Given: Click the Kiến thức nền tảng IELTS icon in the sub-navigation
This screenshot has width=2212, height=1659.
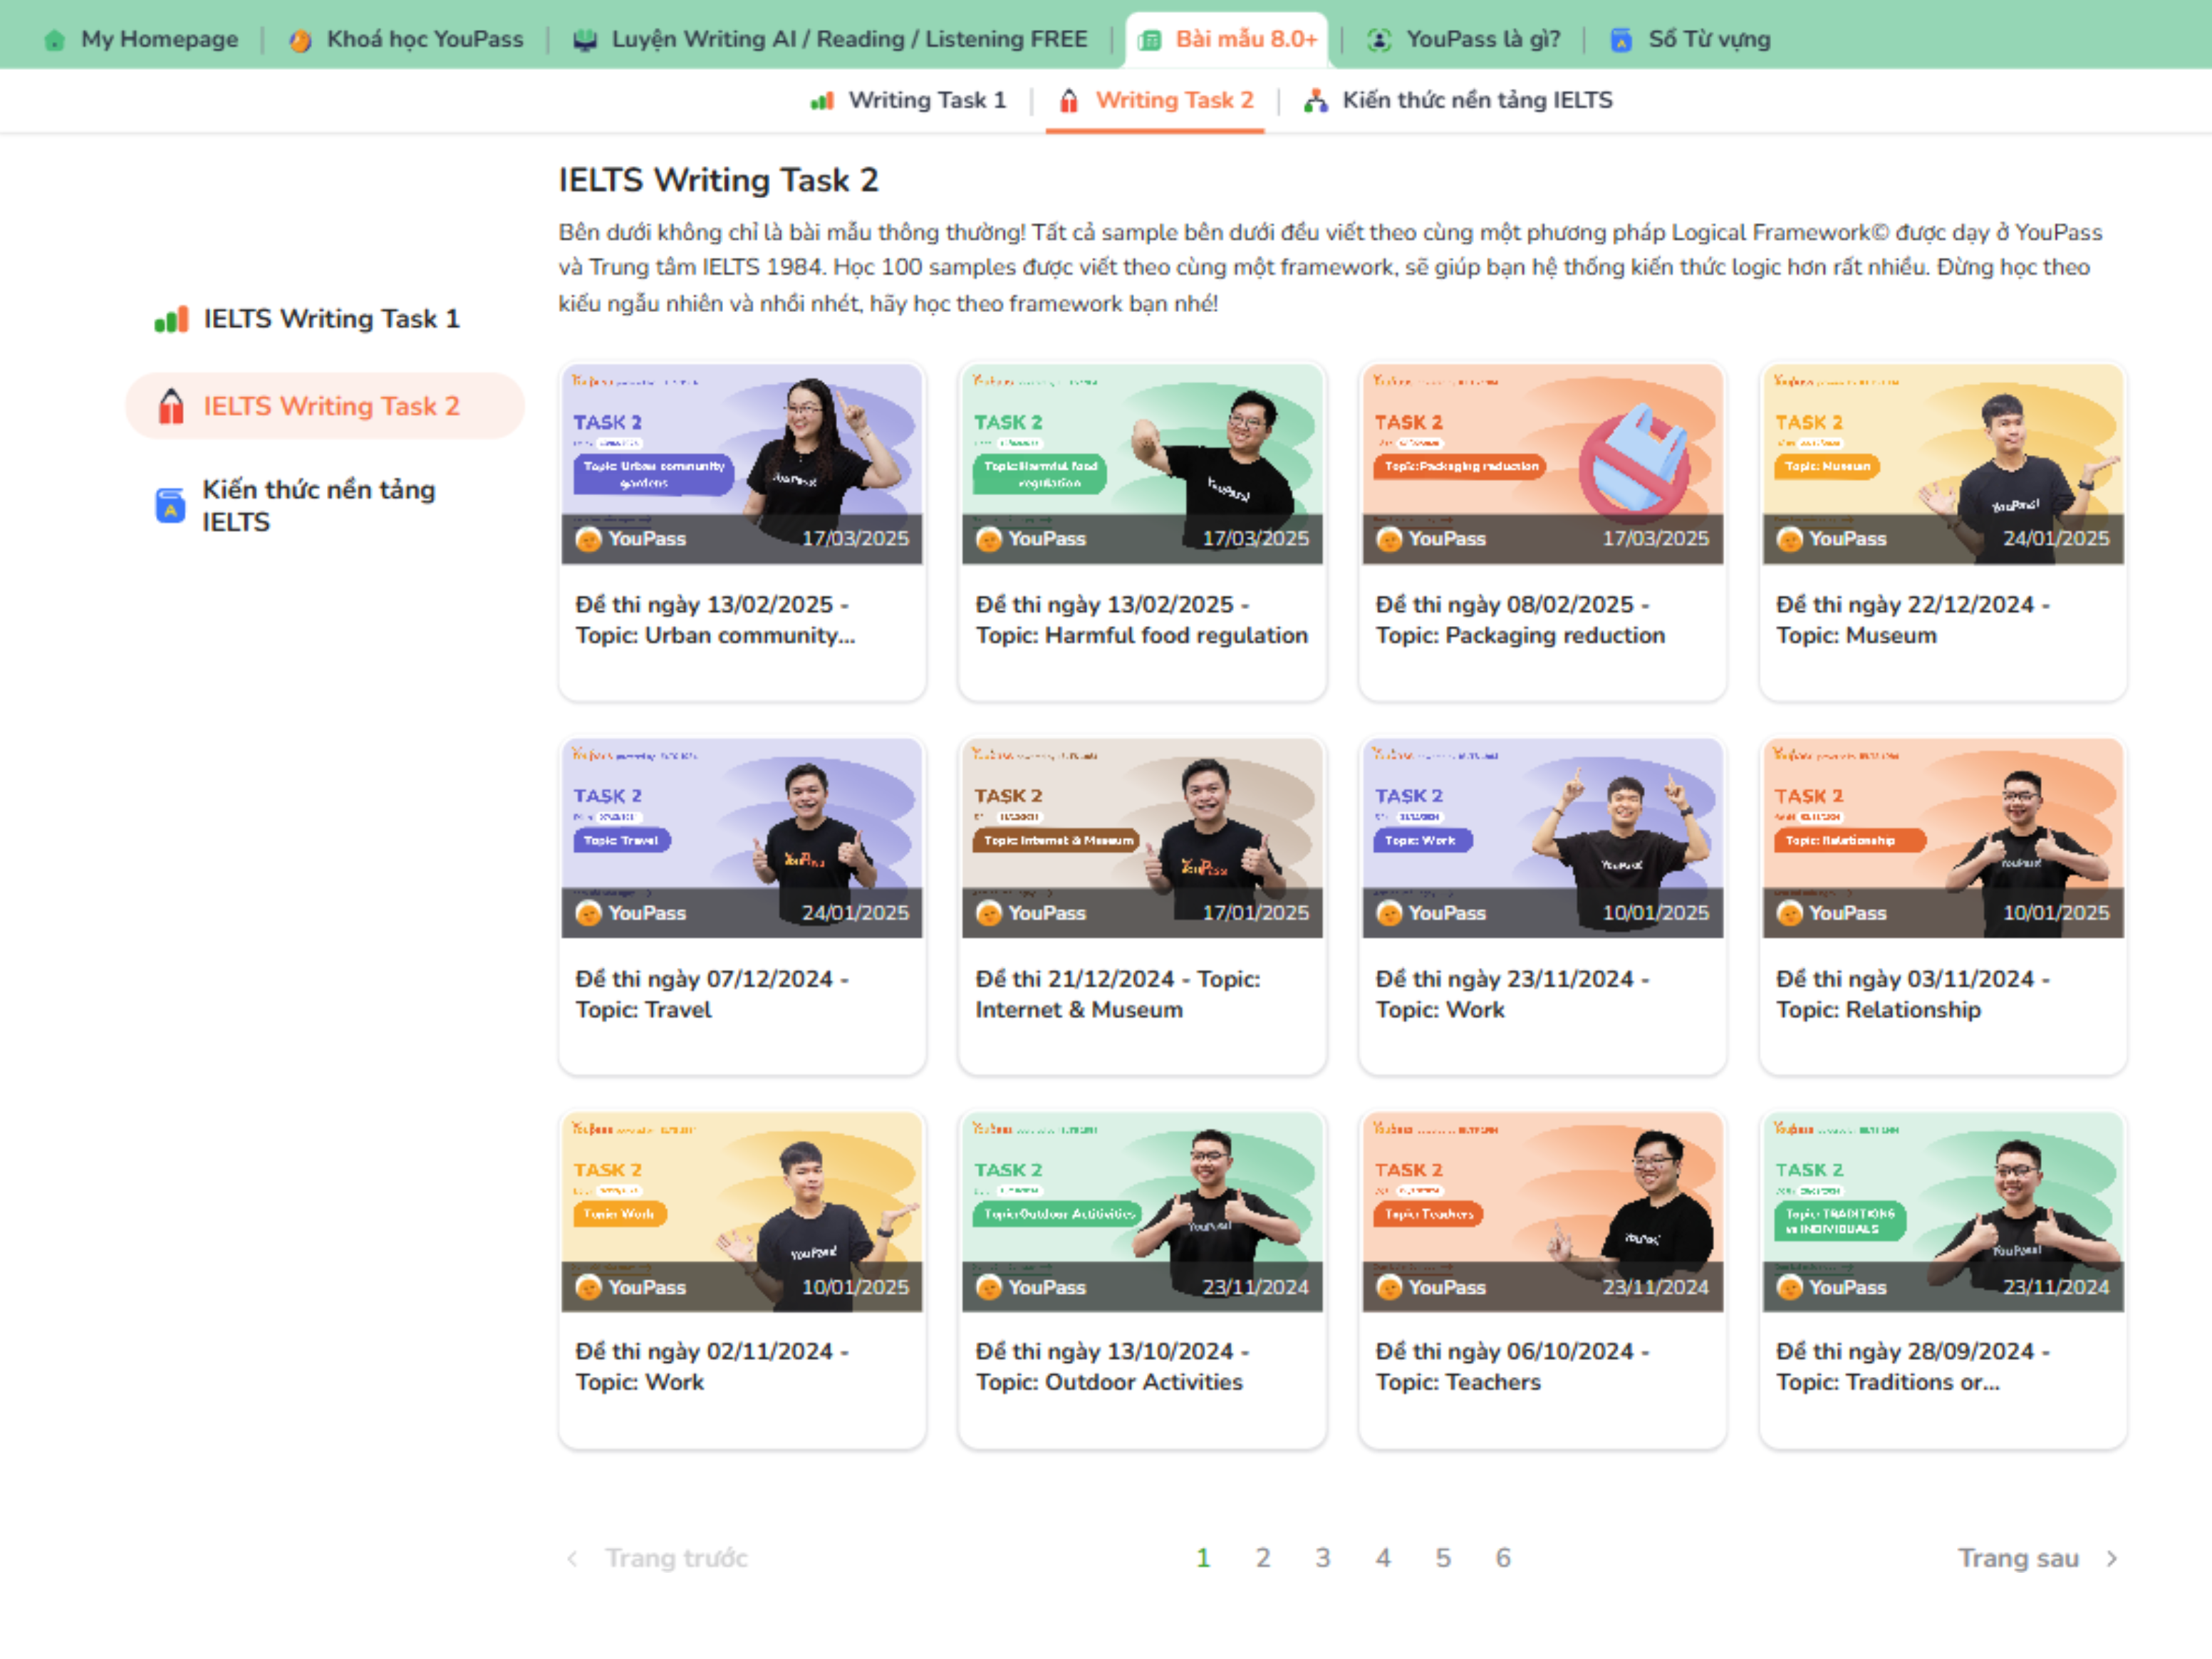Looking at the screenshot, I should 1316,101.
